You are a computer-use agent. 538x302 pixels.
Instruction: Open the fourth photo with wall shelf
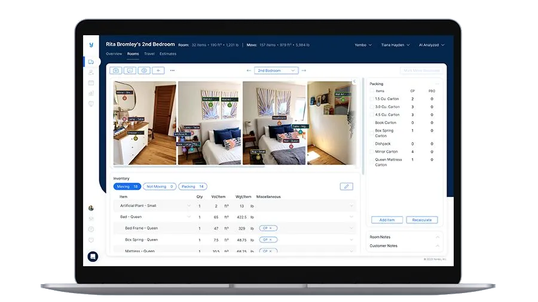coord(331,123)
